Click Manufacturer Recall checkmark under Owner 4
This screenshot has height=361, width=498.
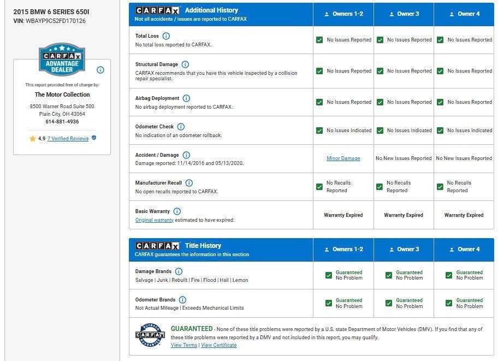point(440,187)
